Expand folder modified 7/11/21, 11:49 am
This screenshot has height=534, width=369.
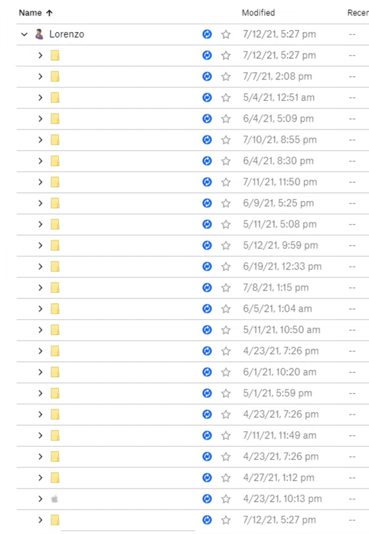point(41,435)
